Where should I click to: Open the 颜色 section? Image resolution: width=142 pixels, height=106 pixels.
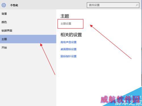28,22
